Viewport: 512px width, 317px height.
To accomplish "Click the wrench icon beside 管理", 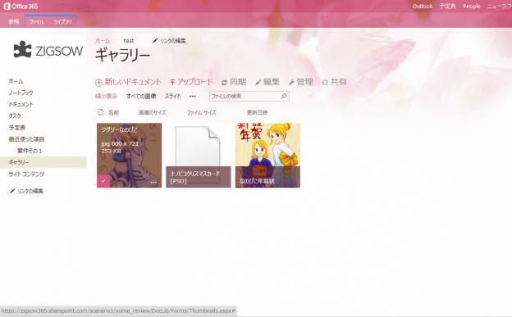I will [x=291, y=83].
